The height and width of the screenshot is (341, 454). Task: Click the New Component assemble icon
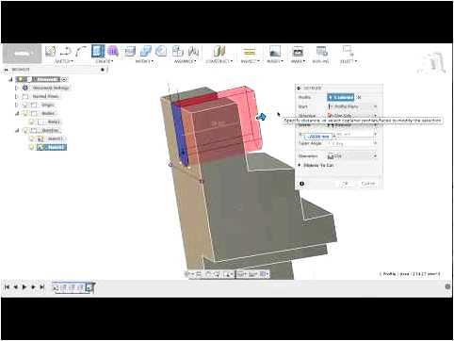click(178, 51)
